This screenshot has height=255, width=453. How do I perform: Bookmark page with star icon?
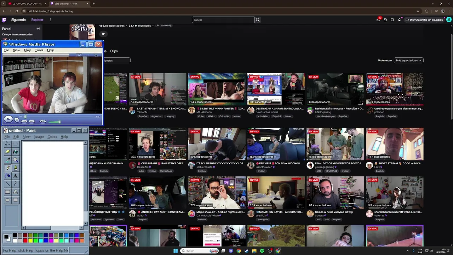tap(418, 11)
